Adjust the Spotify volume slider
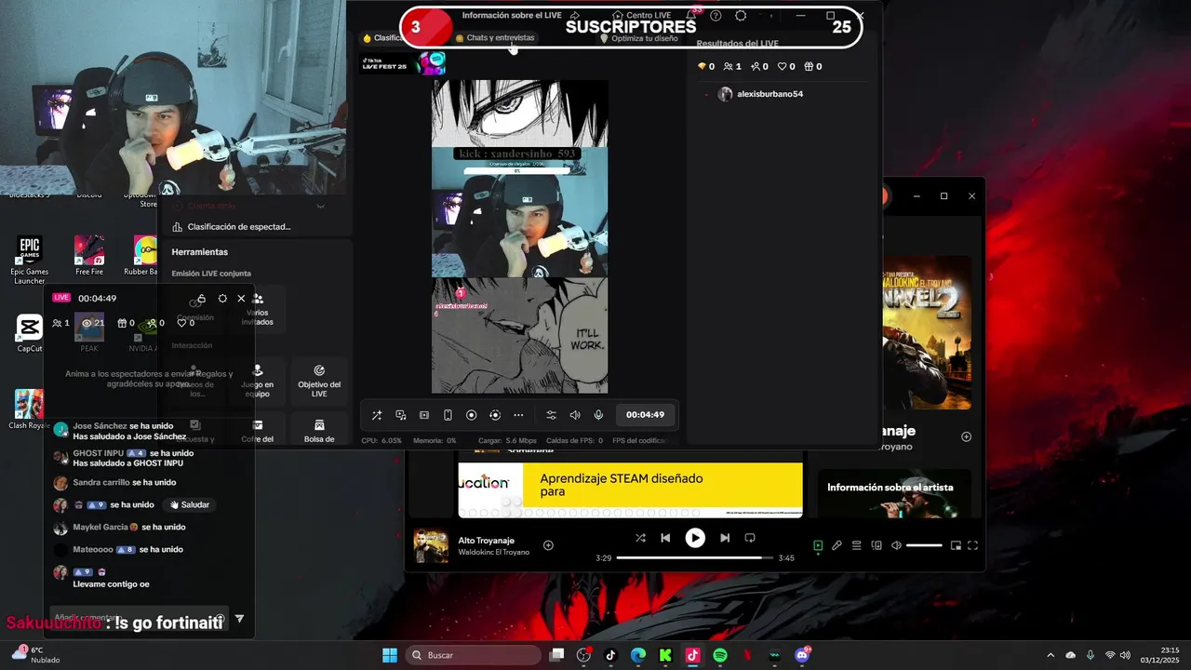Screen dimensions: 1191x670 click(x=924, y=545)
